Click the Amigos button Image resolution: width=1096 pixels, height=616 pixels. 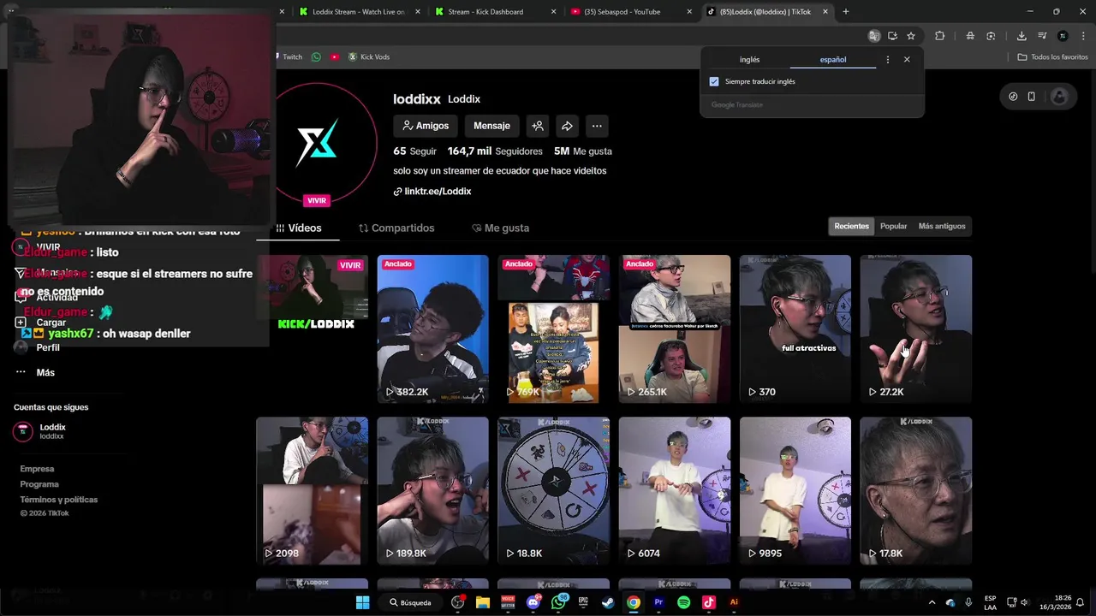click(x=426, y=126)
